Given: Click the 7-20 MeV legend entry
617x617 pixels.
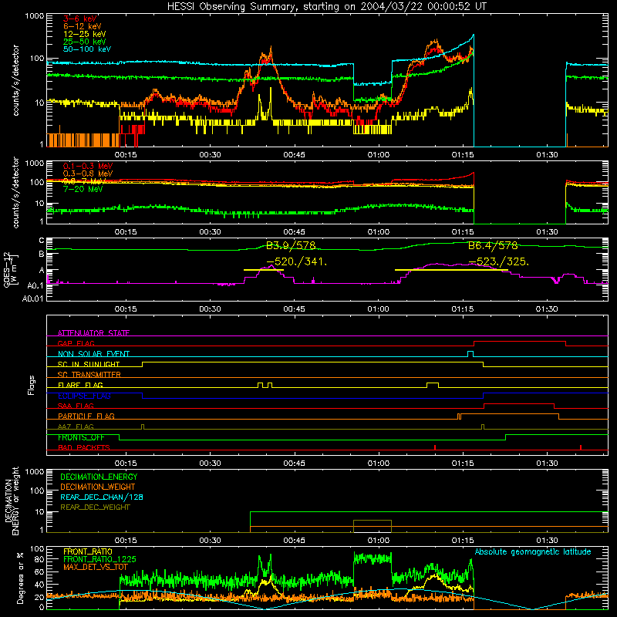Looking at the screenshot, I should [83, 189].
